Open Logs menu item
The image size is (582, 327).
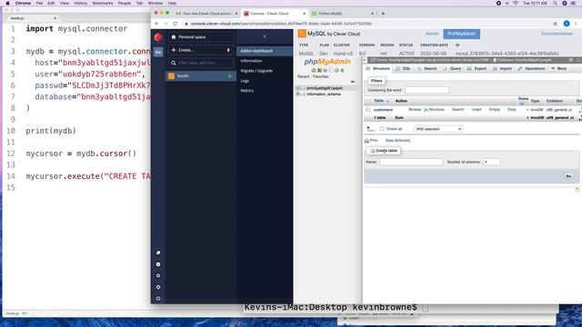(245, 81)
